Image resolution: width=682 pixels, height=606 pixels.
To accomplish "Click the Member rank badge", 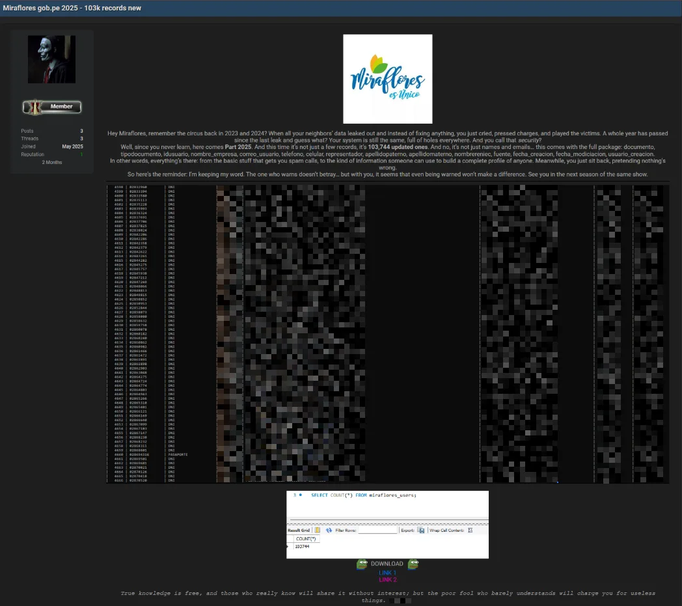I will pos(52,106).
